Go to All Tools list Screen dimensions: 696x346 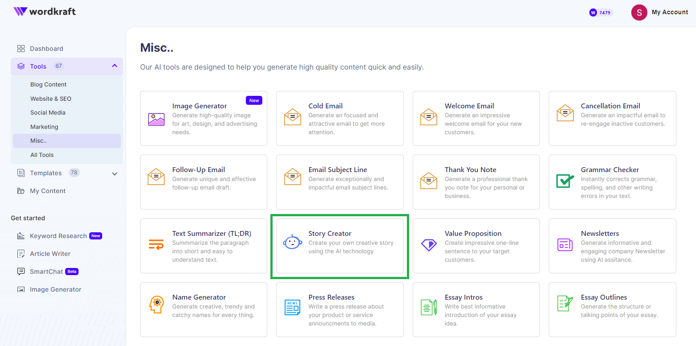click(x=42, y=155)
